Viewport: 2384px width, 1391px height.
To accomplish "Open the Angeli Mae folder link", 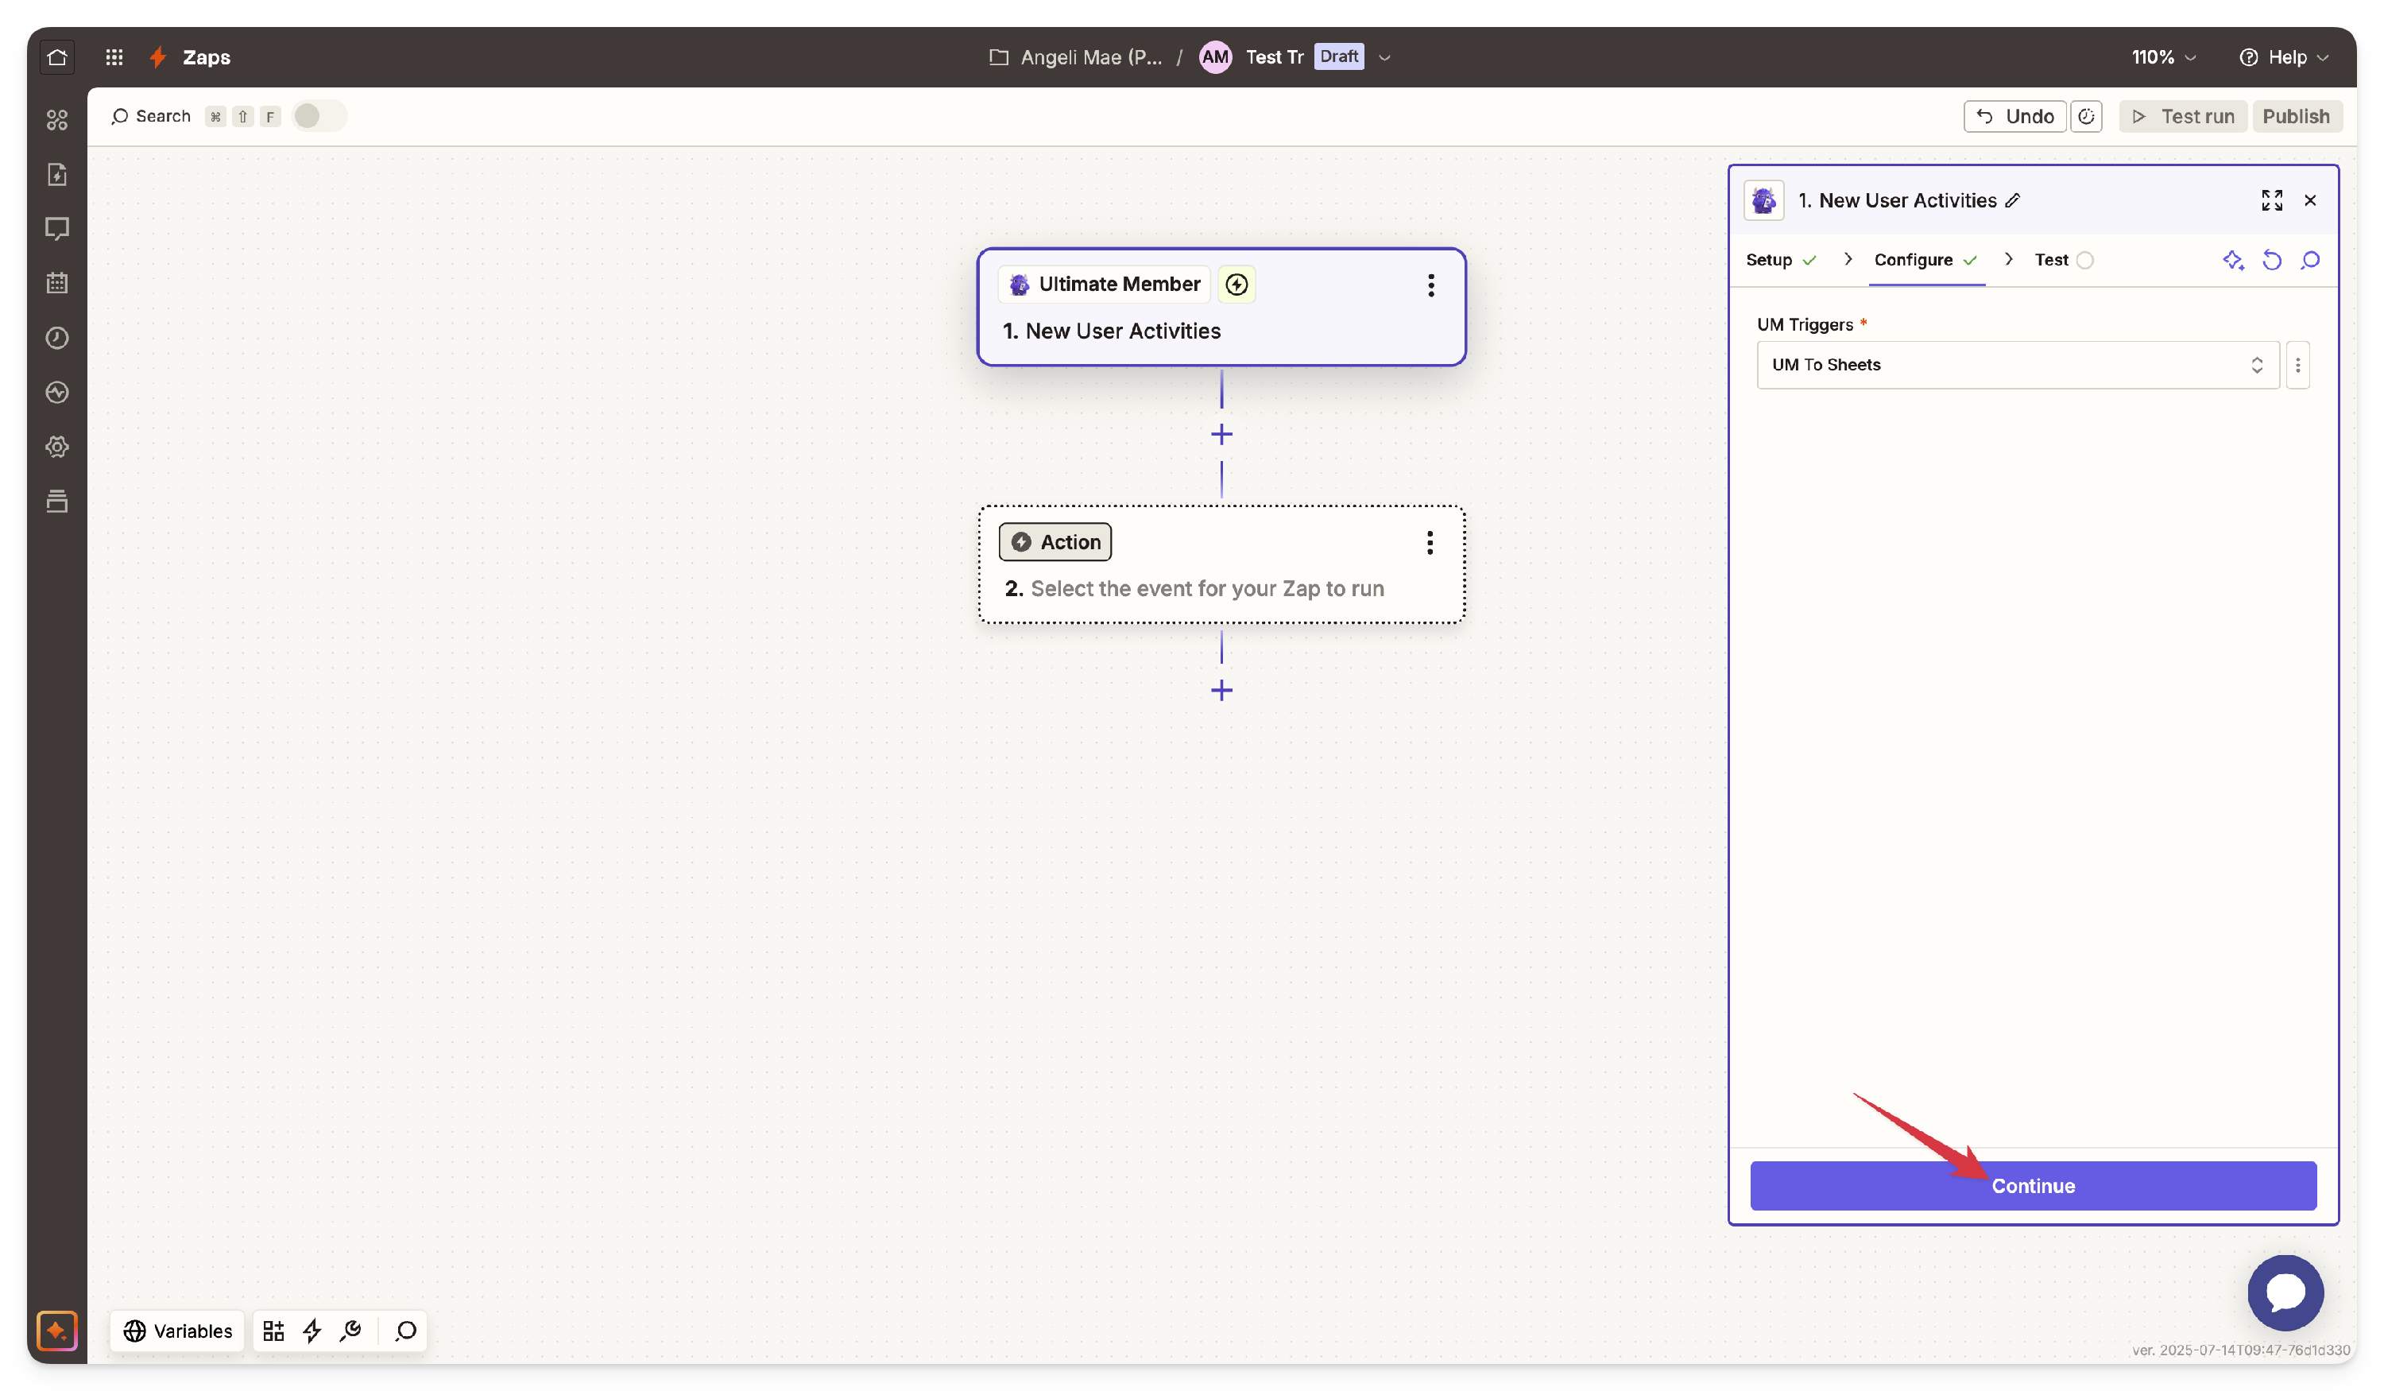I will [x=1076, y=56].
